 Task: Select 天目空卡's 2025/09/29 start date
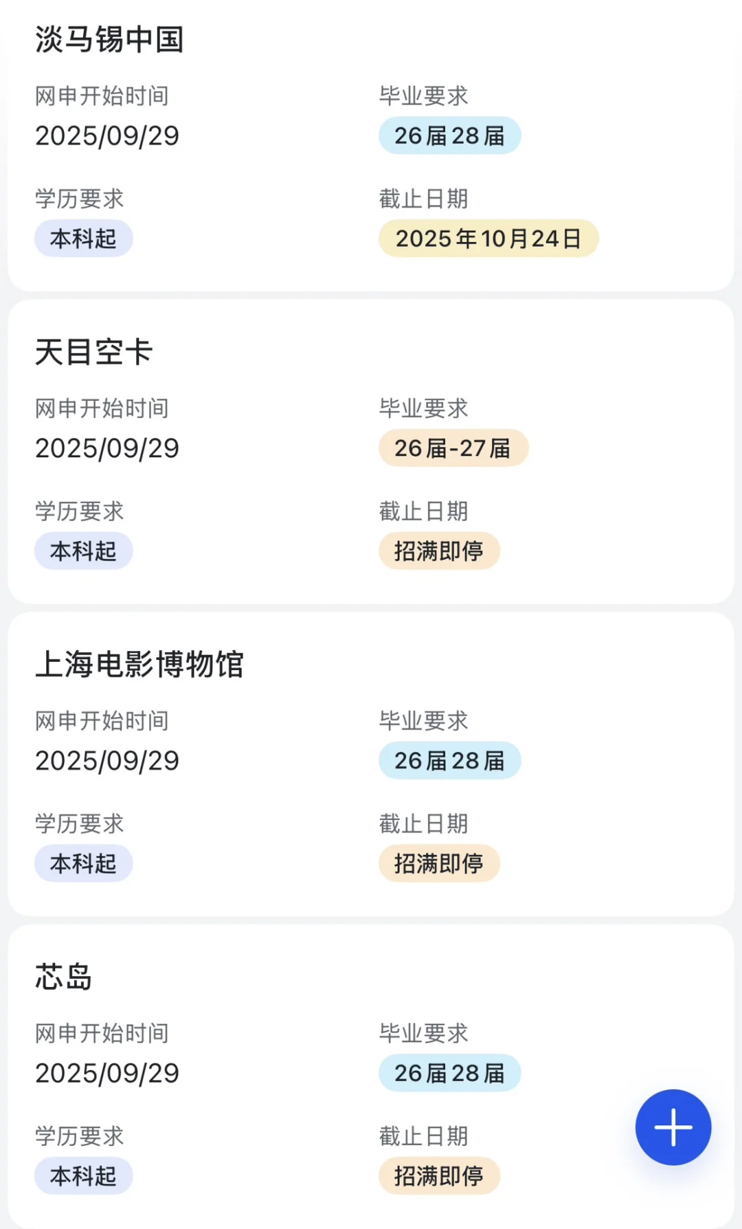(107, 448)
